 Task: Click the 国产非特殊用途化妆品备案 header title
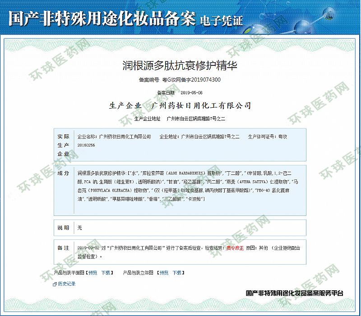pyautogui.click(x=102, y=19)
